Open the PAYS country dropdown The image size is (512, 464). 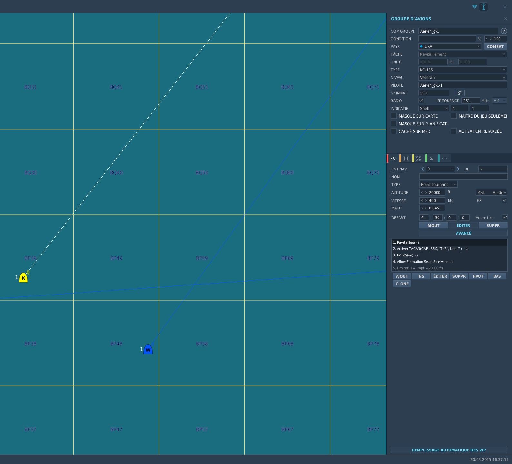point(450,46)
